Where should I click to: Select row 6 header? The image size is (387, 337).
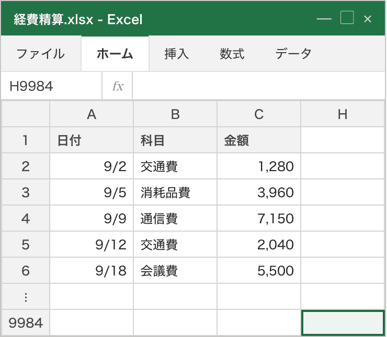point(26,271)
